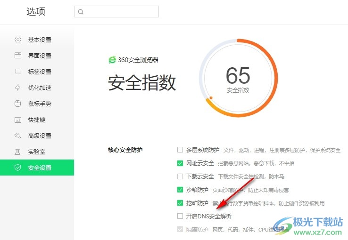Screen dimensions: 348x240
Task: Select 安全设置 in sidebar
Action: tap(37, 168)
